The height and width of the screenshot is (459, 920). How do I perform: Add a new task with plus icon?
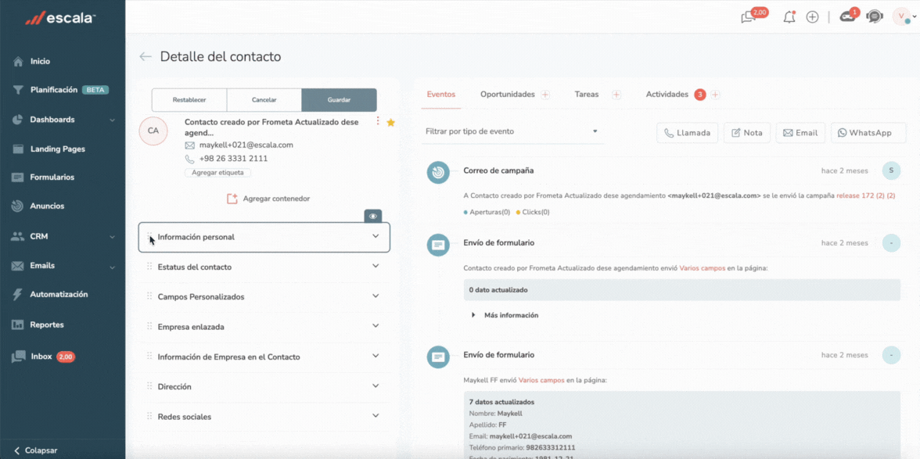(x=616, y=95)
